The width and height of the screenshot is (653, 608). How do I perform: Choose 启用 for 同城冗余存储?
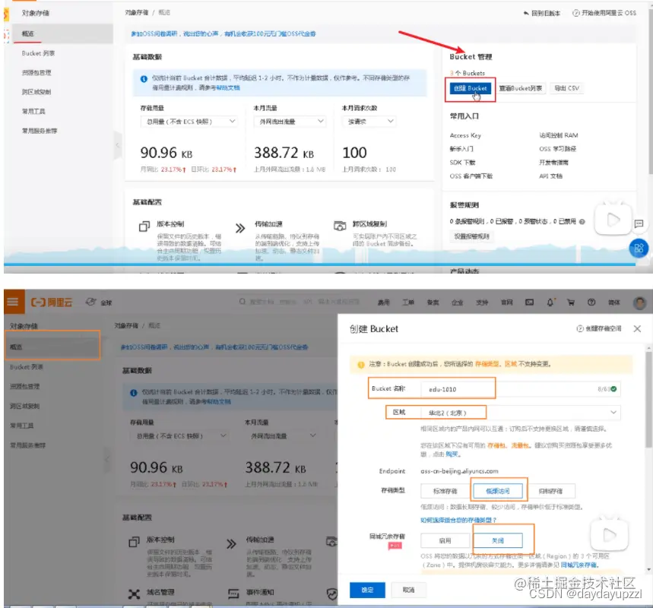click(x=445, y=540)
